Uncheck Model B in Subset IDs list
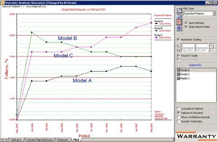 coord(178,74)
